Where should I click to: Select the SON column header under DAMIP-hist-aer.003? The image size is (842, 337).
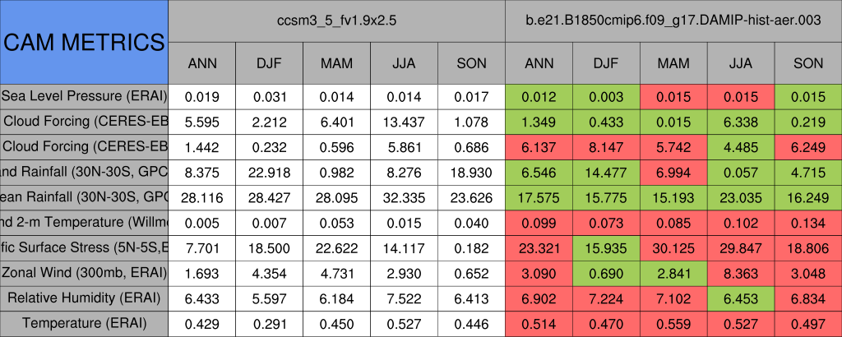click(x=808, y=63)
